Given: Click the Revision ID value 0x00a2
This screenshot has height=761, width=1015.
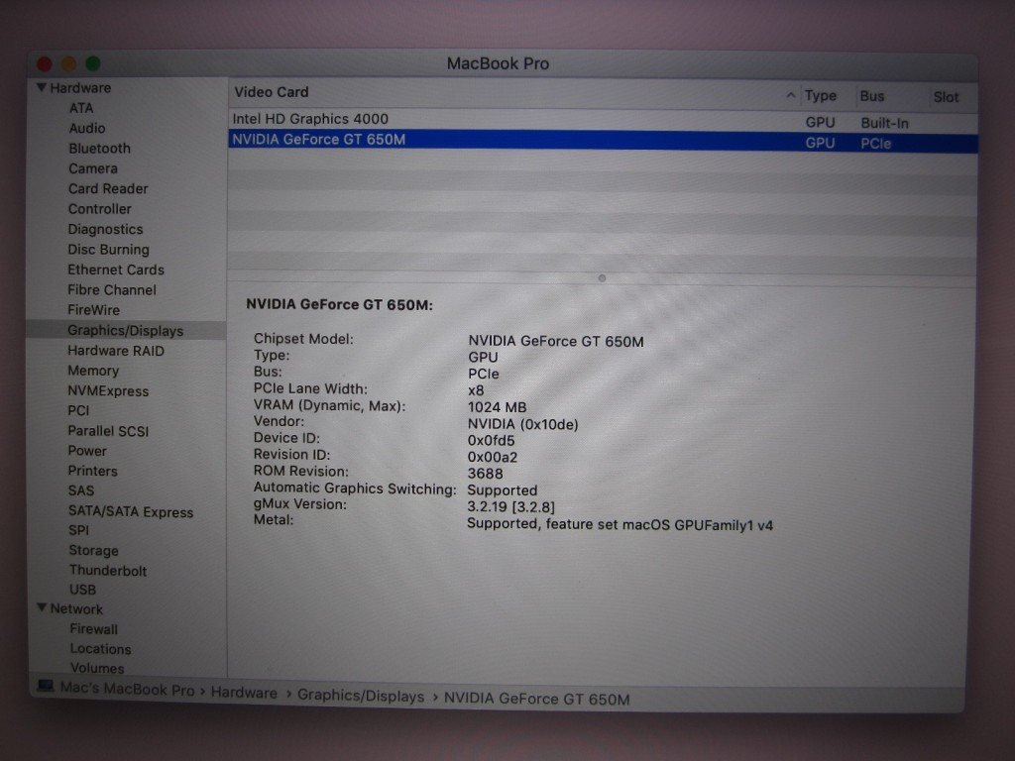Looking at the screenshot, I should (493, 457).
